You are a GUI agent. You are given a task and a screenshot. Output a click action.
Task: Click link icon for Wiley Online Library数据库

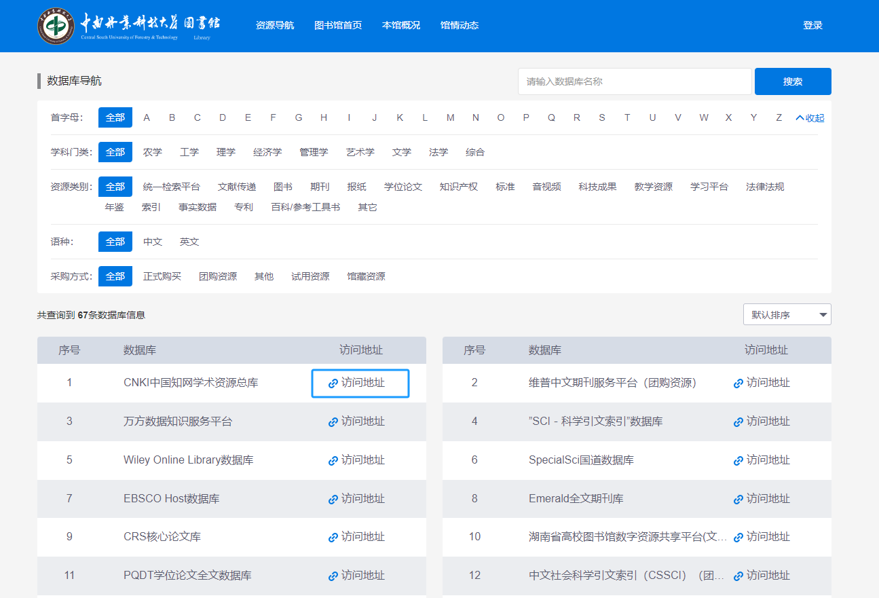click(x=333, y=461)
